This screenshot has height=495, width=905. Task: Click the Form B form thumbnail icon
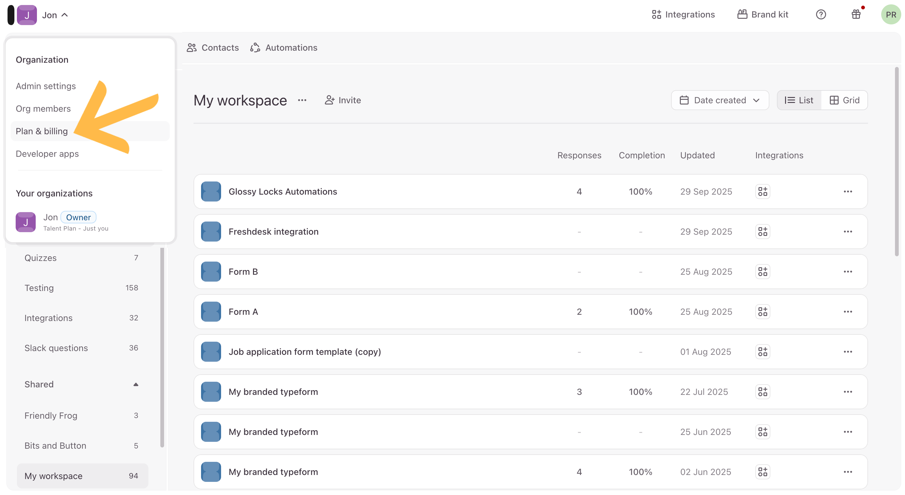(x=211, y=272)
